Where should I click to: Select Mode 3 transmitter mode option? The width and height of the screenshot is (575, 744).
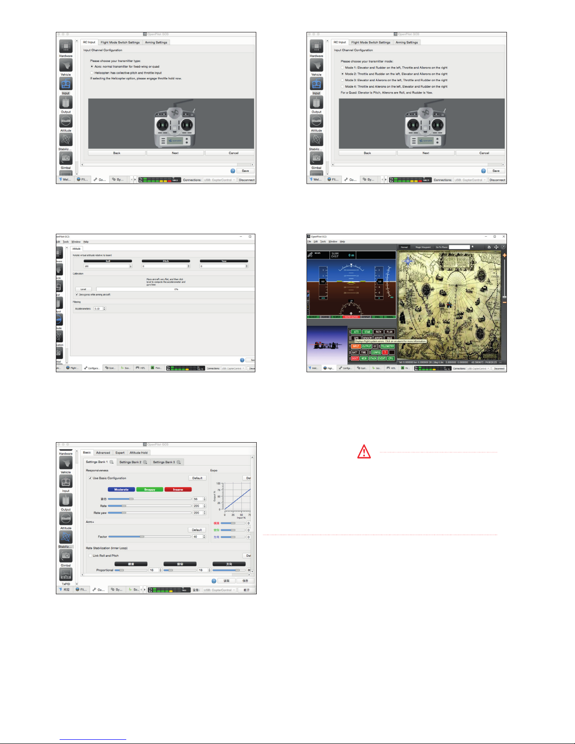(343, 80)
